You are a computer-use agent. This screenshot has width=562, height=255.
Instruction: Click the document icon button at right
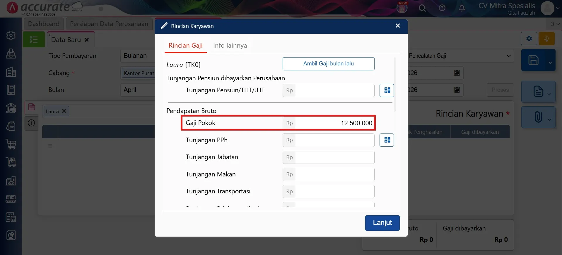coord(538,91)
